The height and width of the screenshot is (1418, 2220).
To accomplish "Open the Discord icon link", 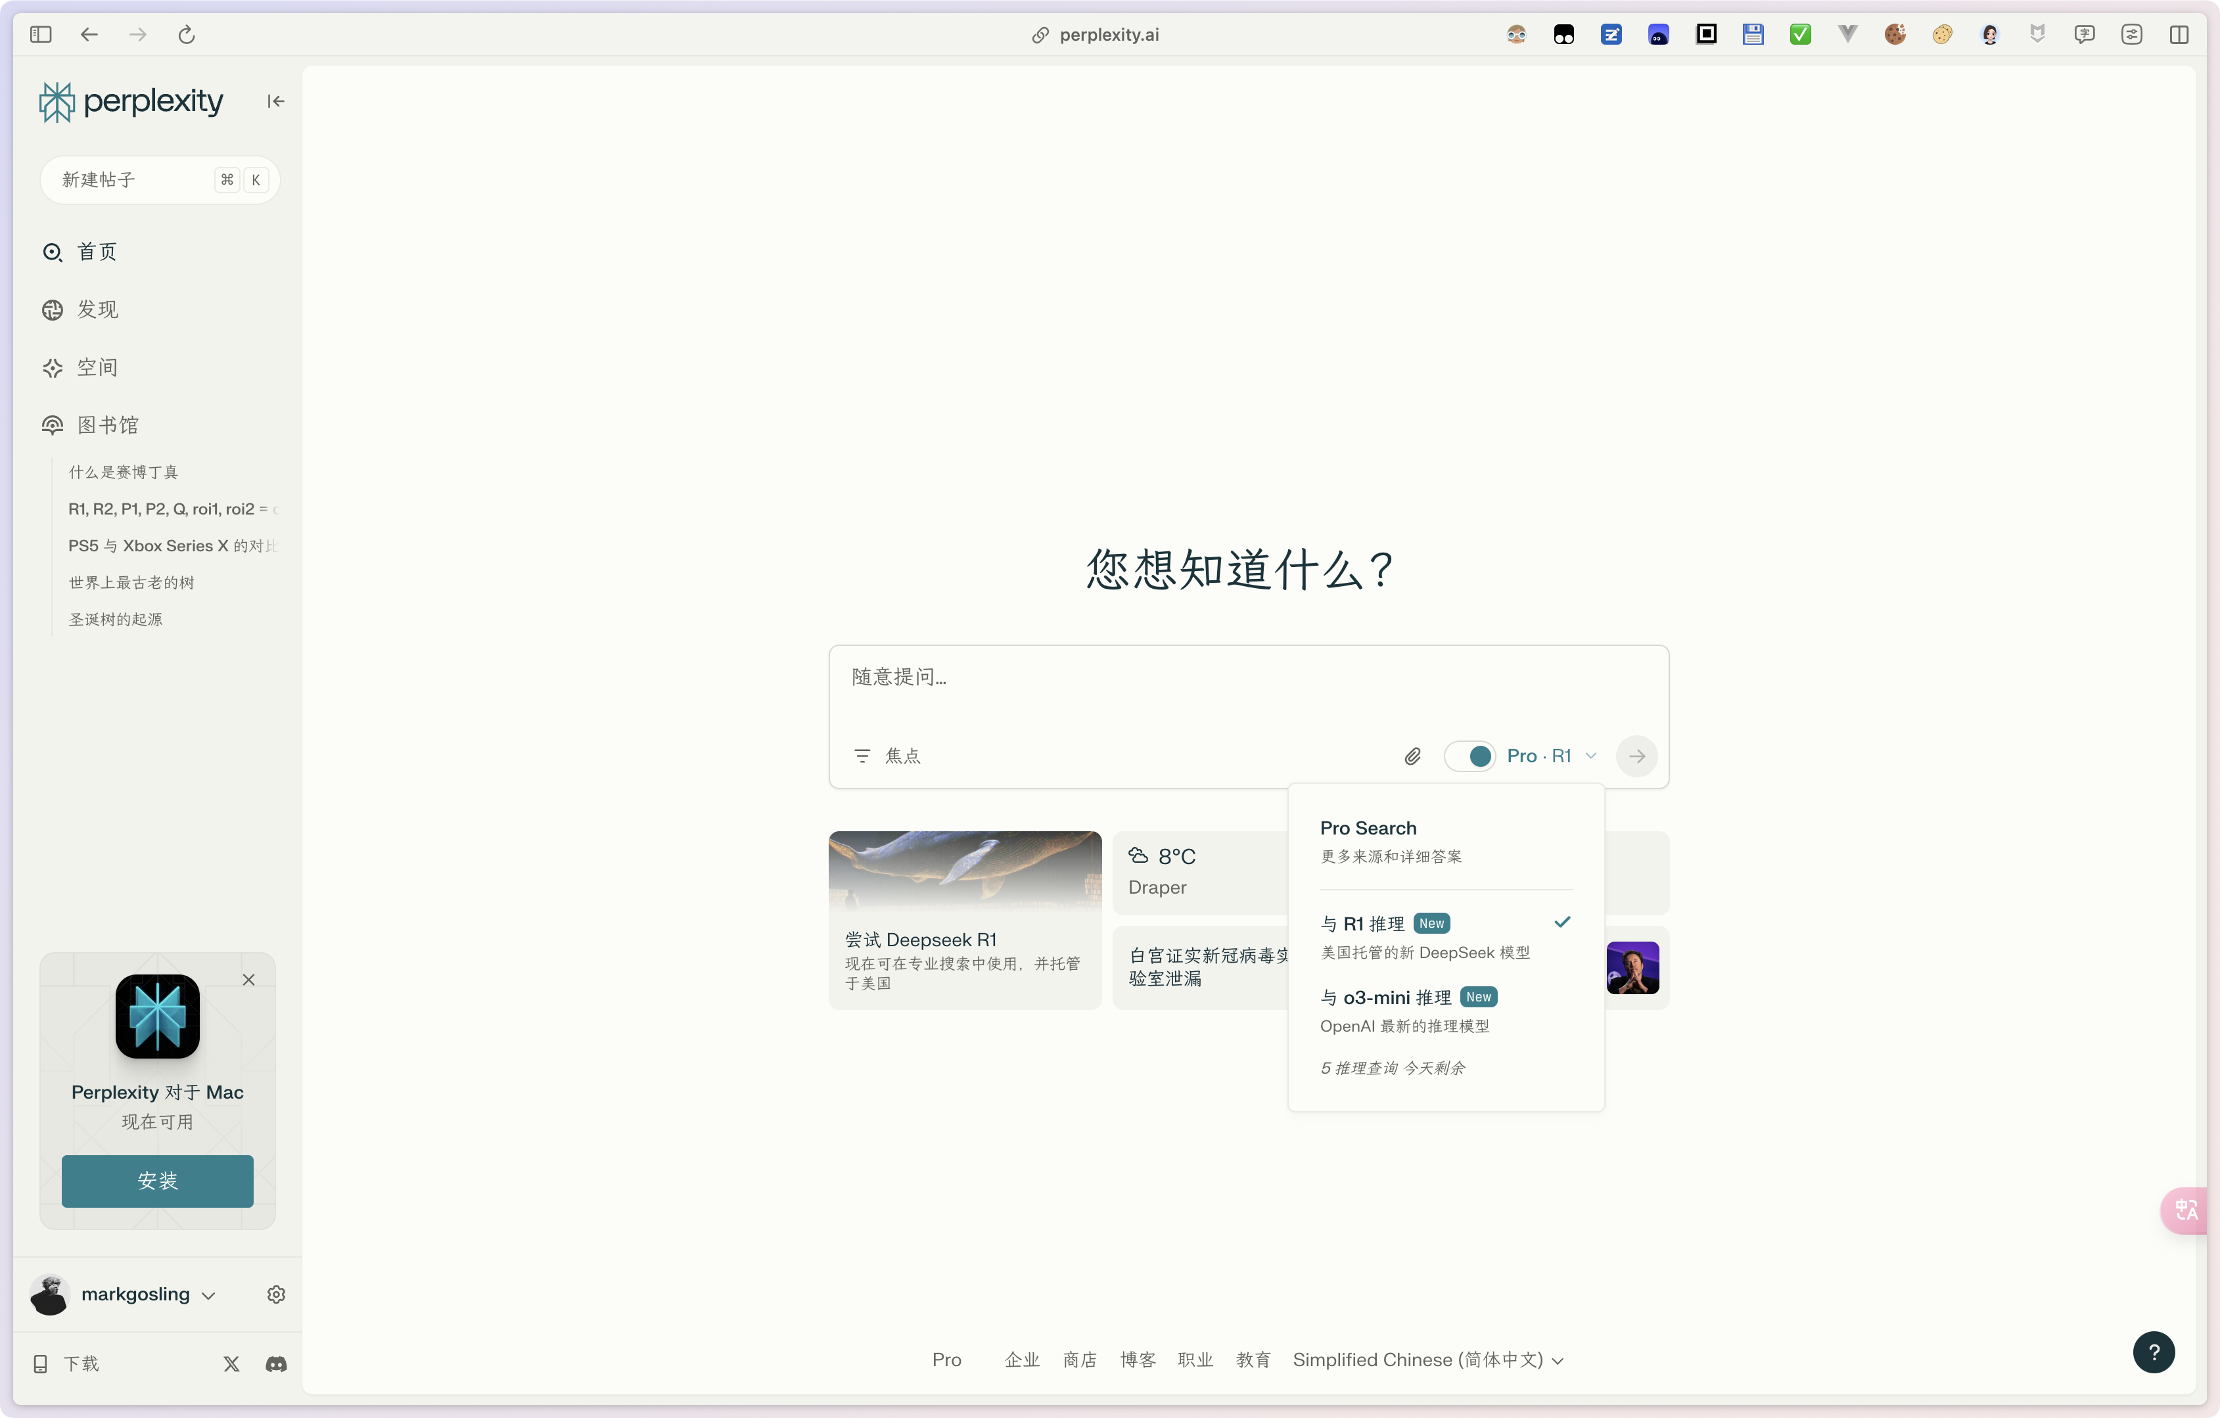I will coord(275,1363).
